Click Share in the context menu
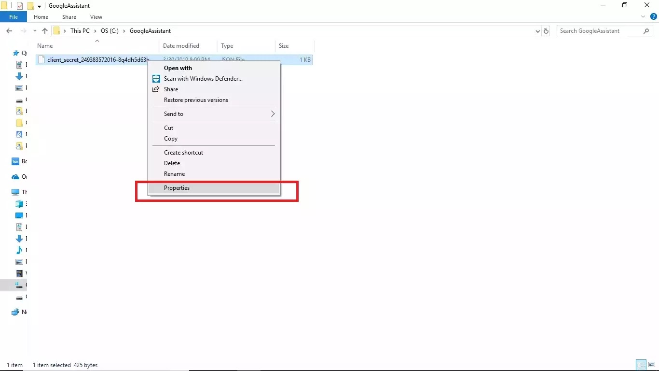Screen dimensions: 659x371 [213, 89]
